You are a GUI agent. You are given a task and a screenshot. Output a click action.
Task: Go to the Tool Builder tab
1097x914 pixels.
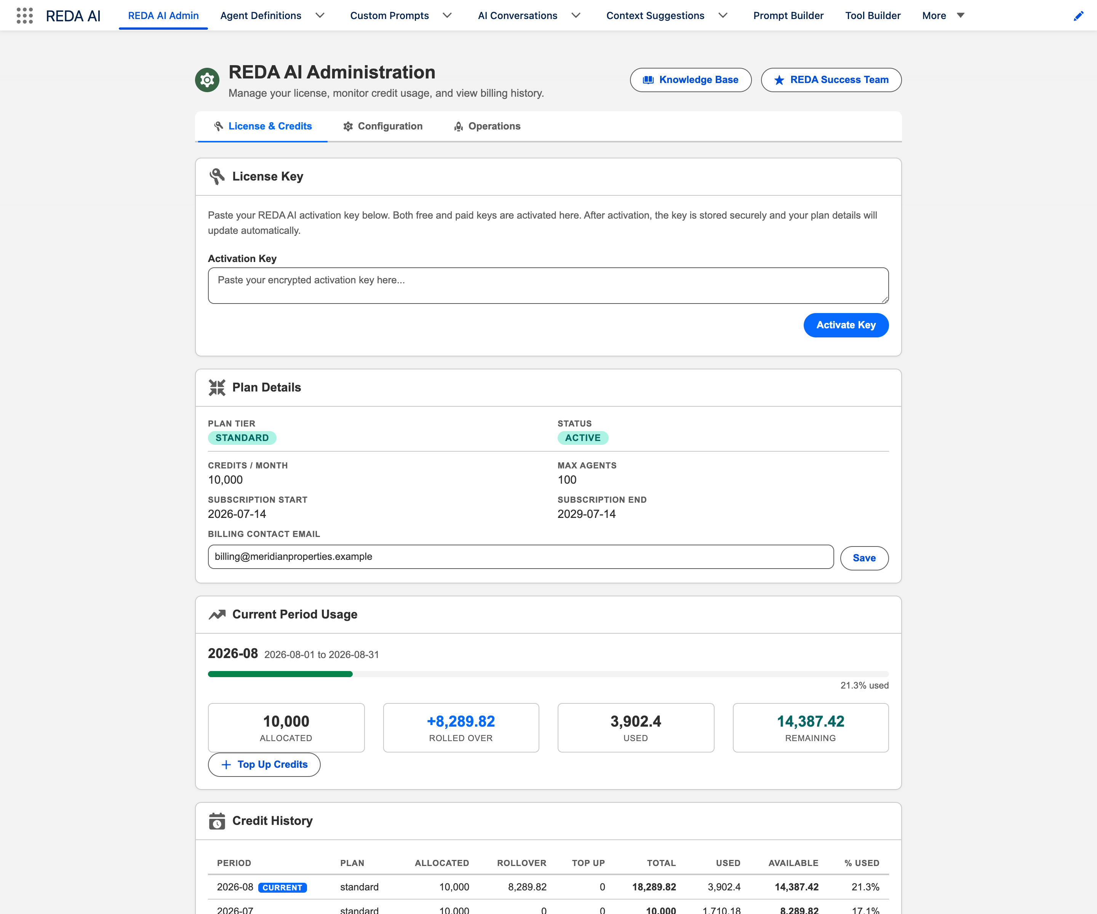[873, 16]
